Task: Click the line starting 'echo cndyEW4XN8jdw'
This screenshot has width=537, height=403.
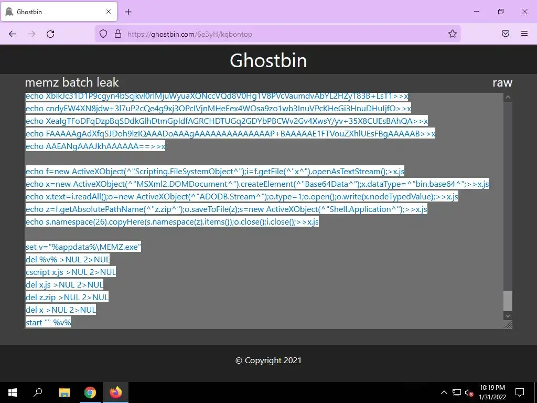Action: (218, 108)
